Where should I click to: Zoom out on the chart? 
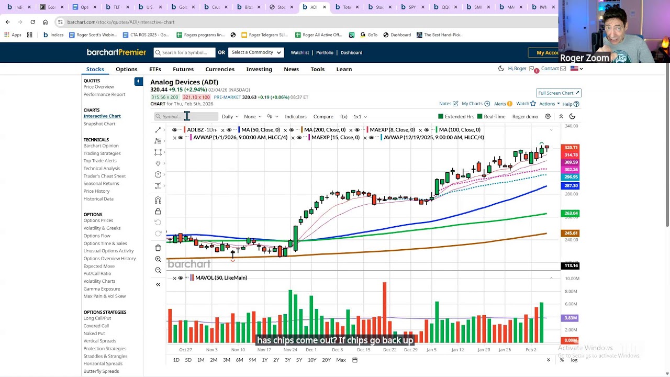(158, 270)
